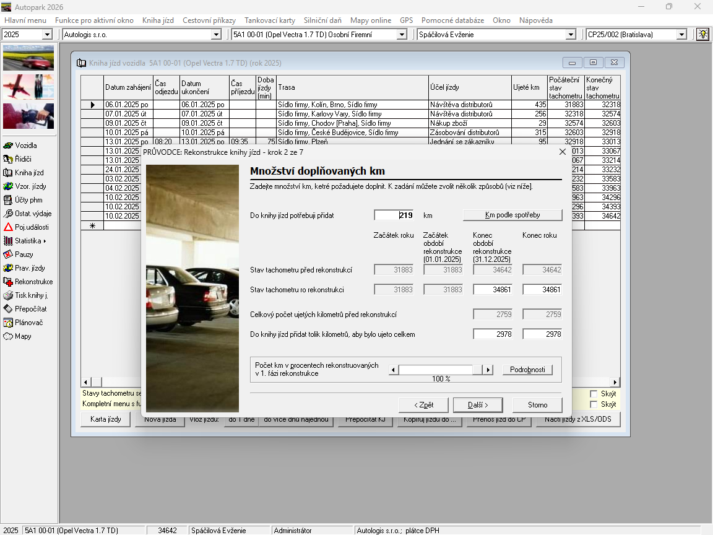This screenshot has height=535, width=713.
Task: Click the Plánovač sidebar icon
Action: (8, 323)
